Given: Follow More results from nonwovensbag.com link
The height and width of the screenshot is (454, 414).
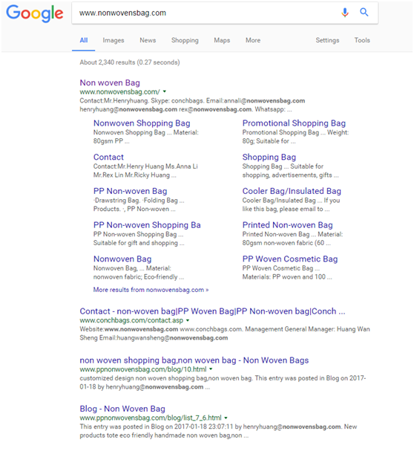Looking at the screenshot, I should (151, 290).
